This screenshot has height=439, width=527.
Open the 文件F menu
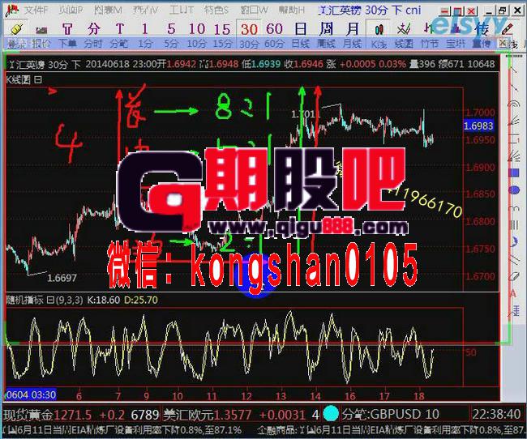click(x=36, y=10)
